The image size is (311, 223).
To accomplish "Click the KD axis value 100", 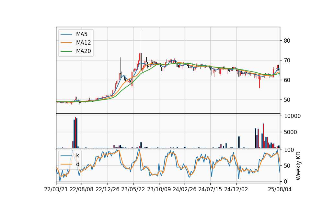I will coord(289,150).
